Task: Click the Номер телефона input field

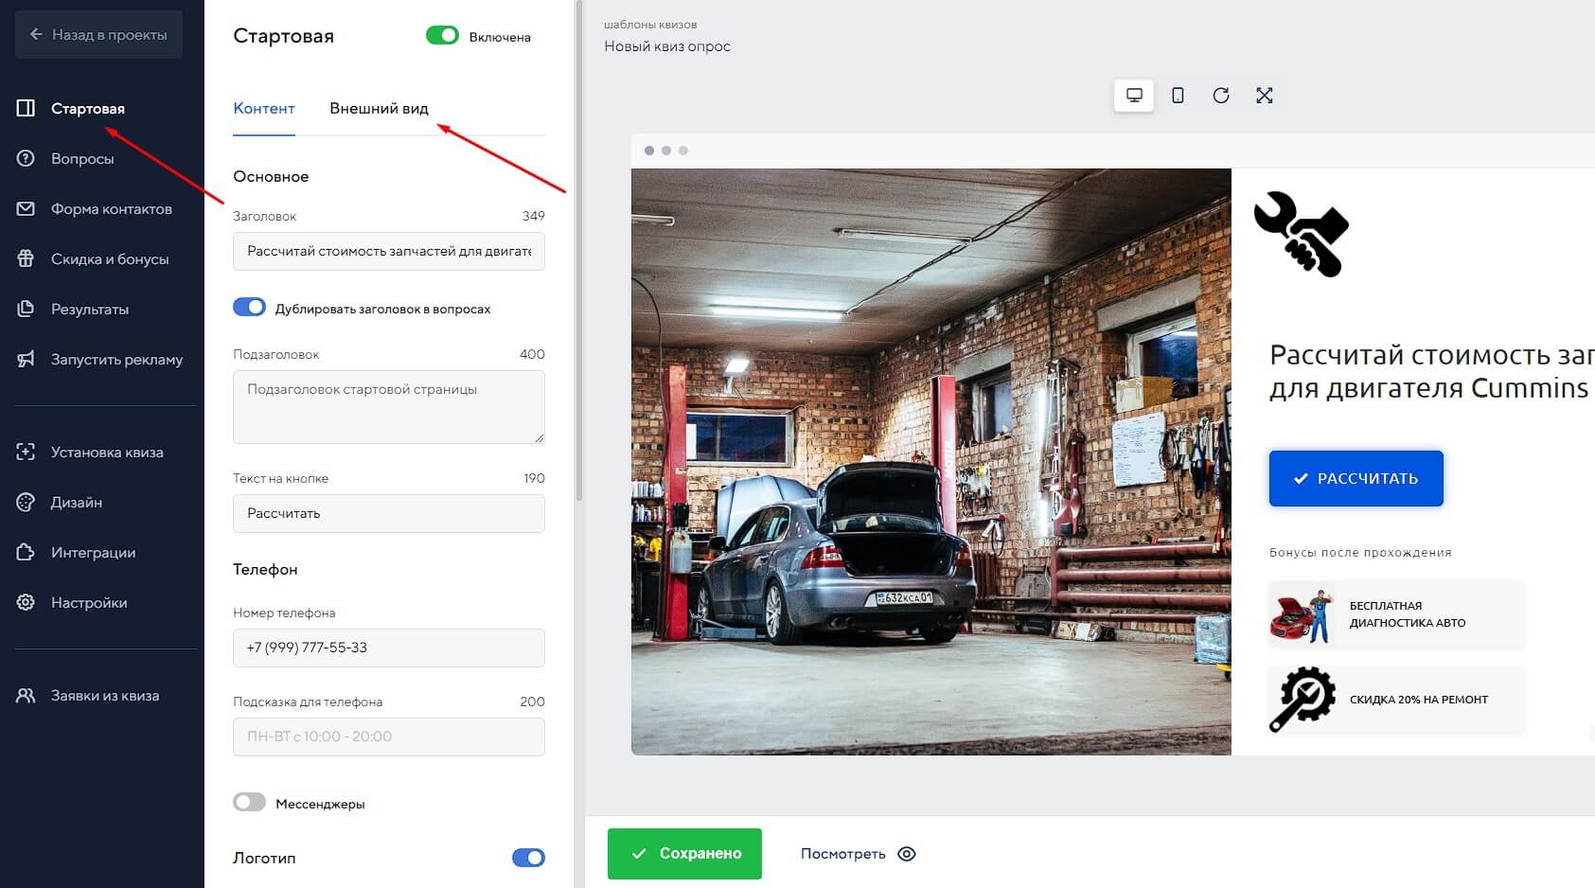Action: click(388, 648)
